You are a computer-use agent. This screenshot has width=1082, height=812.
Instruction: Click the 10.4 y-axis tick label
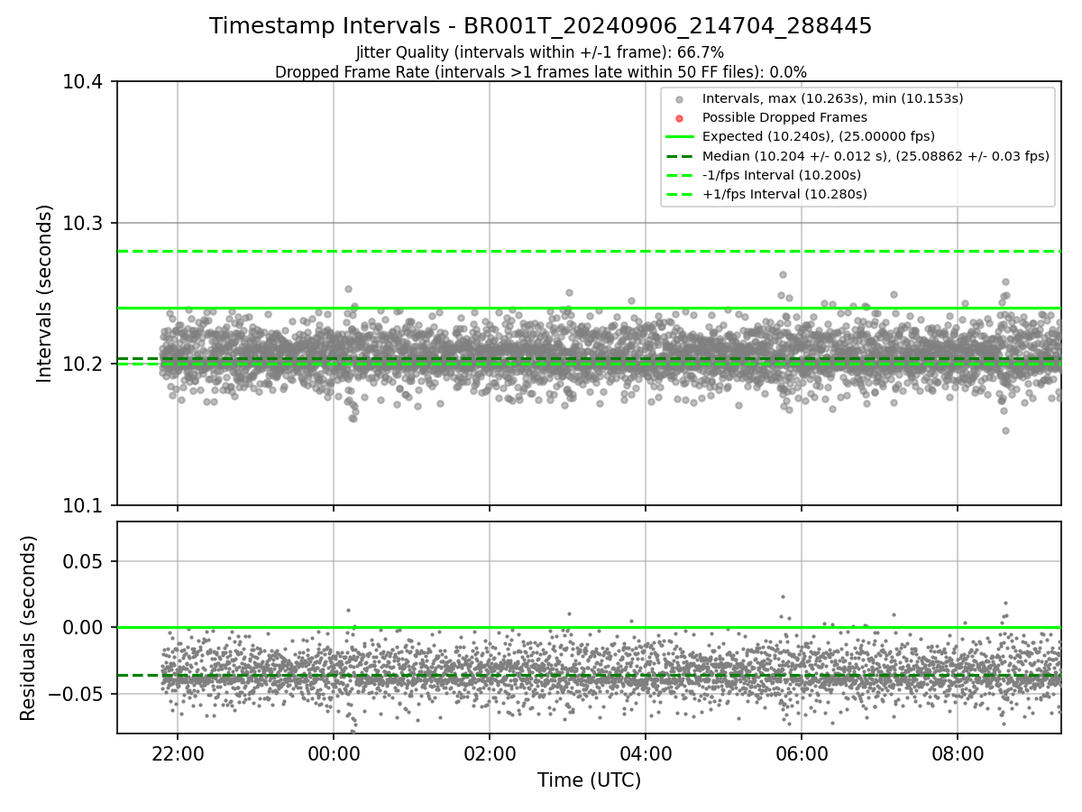pos(84,82)
